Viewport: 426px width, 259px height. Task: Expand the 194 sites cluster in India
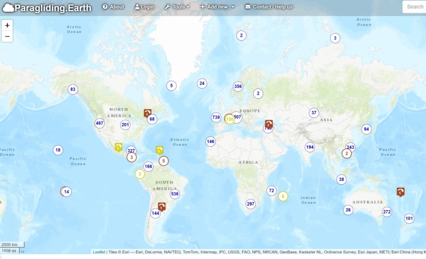[x=310, y=147]
